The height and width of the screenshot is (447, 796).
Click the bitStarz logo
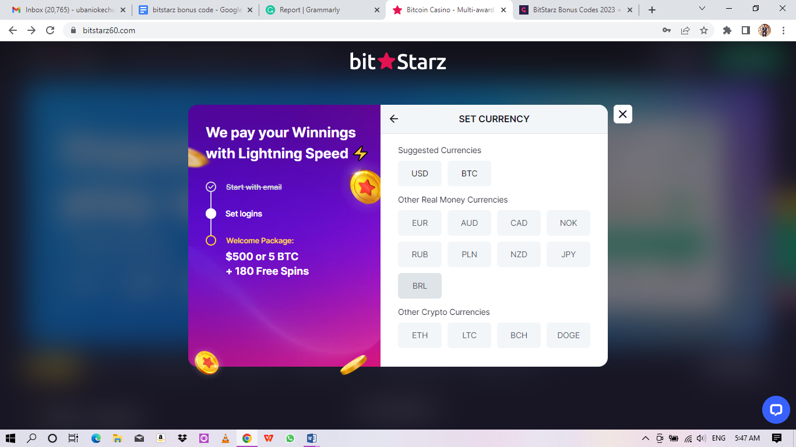click(398, 61)
